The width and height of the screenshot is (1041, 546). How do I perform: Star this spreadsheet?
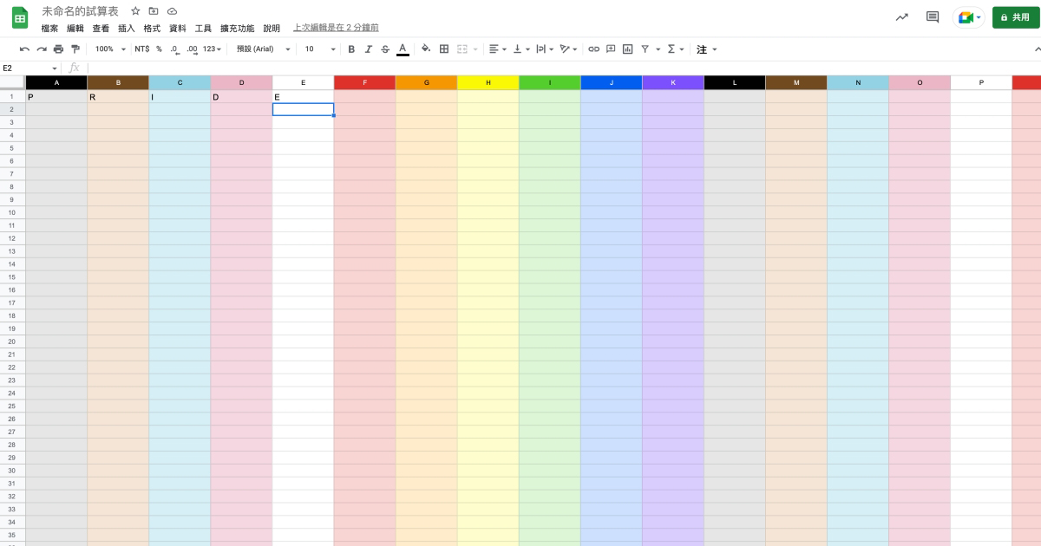coord(135,11)
